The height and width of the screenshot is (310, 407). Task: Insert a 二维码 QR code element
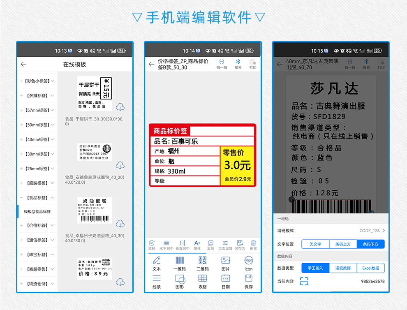(x=203, y=264)
